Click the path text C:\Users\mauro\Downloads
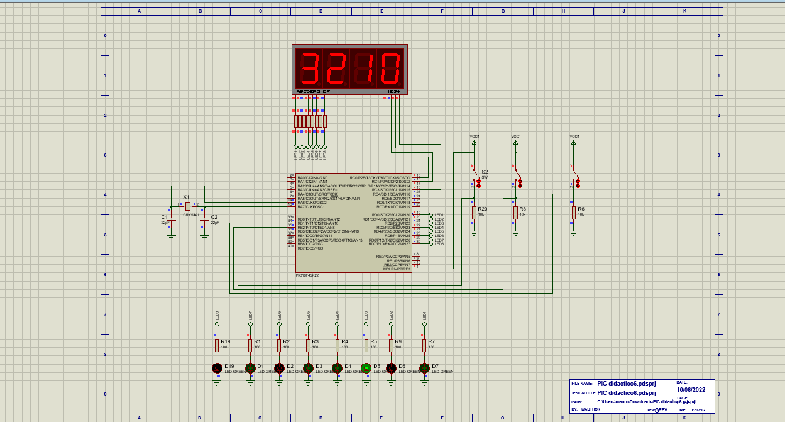785x422 pixels. coord(625,401)
